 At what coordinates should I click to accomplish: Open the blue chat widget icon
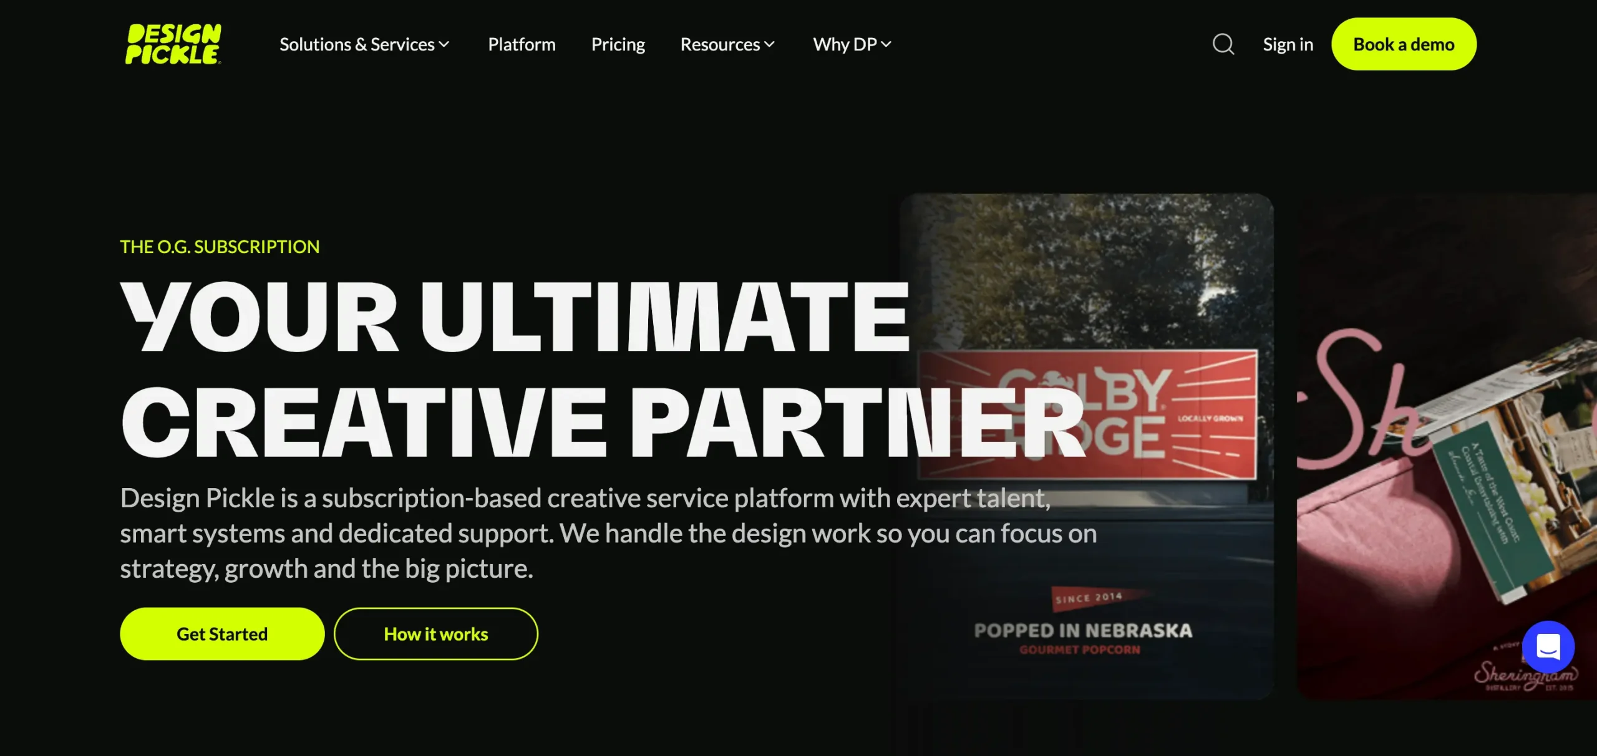[x=1548, y=646]
